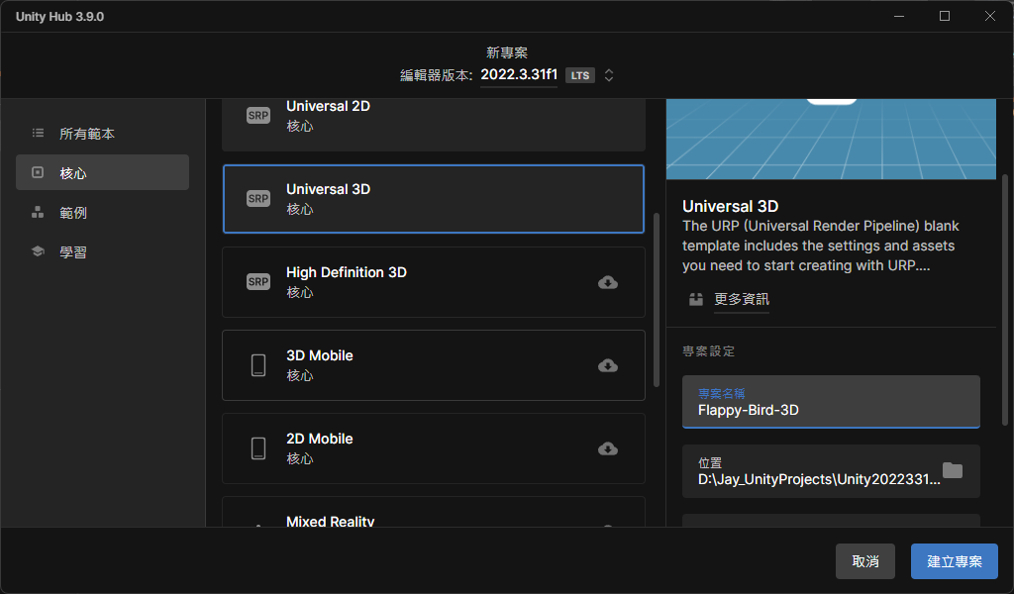Image resolution: width=1014 pixels, height=594 pixels.
Task: Download the 3D Mobile template
Action: tap(608, 366)
